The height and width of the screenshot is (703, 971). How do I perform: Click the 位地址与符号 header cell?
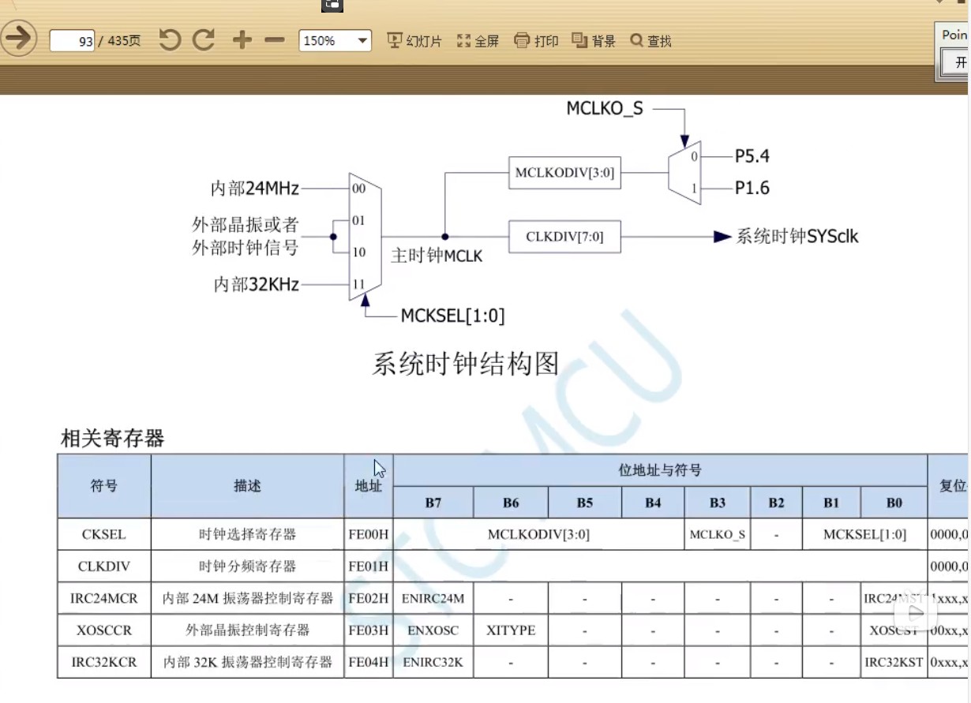tap(659, 470)
